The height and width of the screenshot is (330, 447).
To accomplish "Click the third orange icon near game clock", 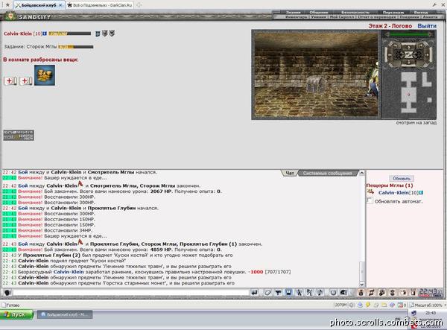I will pos(382,293).
